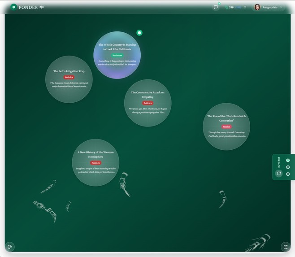This screenshot has height=257, width=295.
Task: Click the Surface panel refresh button
Action: click(x=279, y=174)
